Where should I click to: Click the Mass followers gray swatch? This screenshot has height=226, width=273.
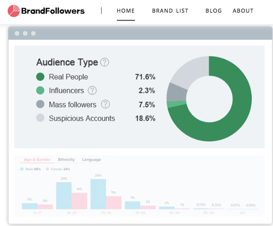point(40,104)
